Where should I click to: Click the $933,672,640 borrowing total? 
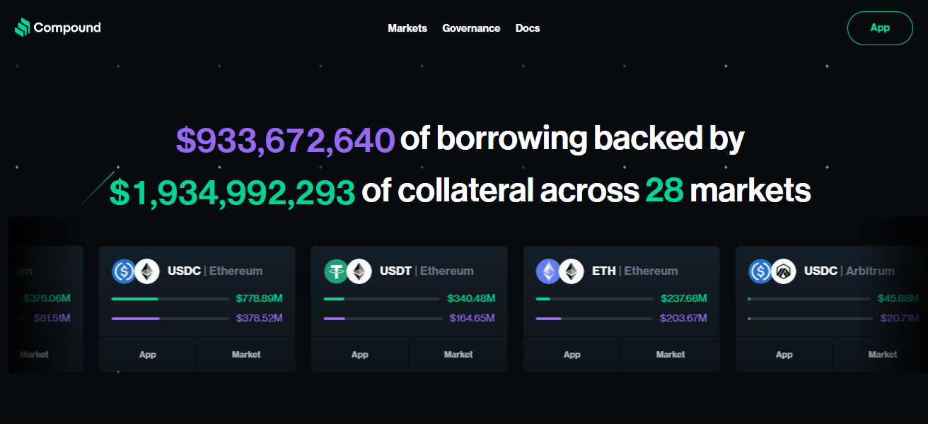click(x=285, y=139)
